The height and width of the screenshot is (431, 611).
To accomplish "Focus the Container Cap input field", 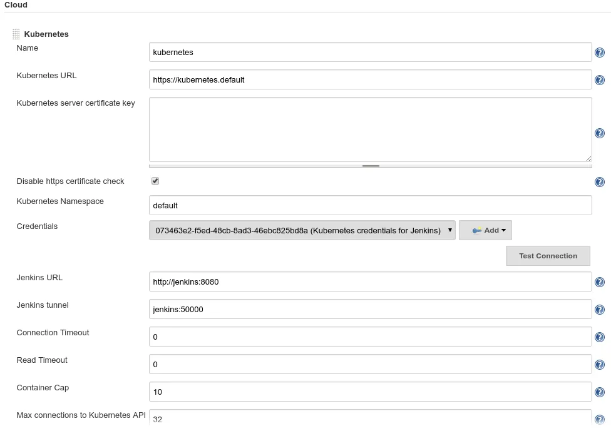I will pos(370,392).
